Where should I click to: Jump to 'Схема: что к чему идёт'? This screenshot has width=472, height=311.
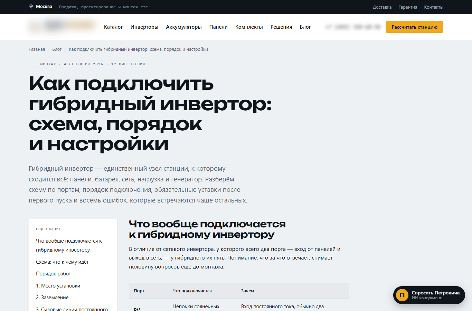(x=62, y=262)
